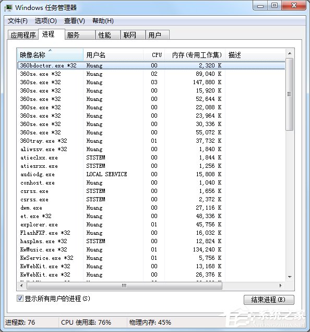
Task: Select KwWebKit.exe row using 13,168 K
Action: click(x=151, y=266)
